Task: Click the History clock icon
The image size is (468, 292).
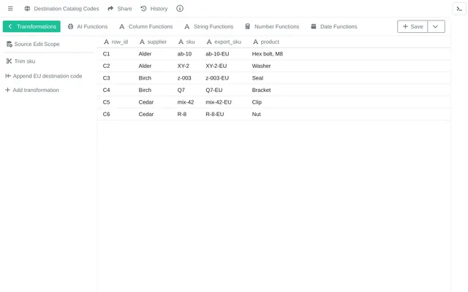Action: click(x=143, y=9)
